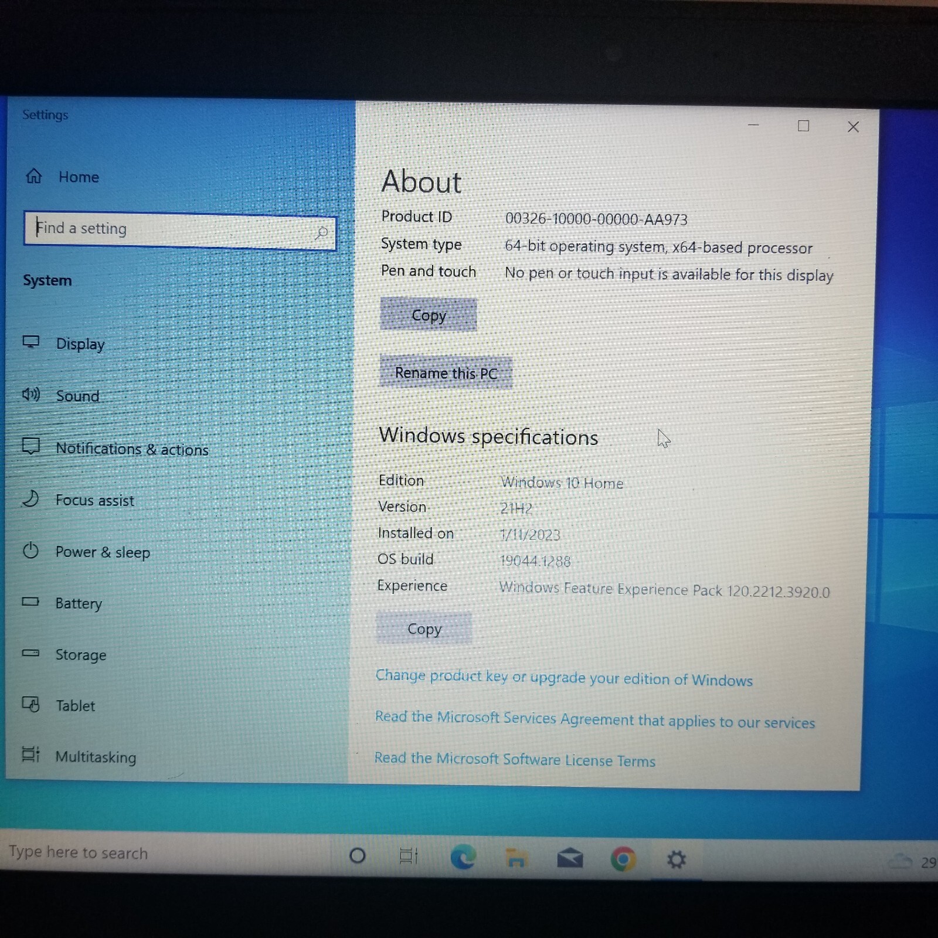Go to Battery settings

click(x=79, y=603)
